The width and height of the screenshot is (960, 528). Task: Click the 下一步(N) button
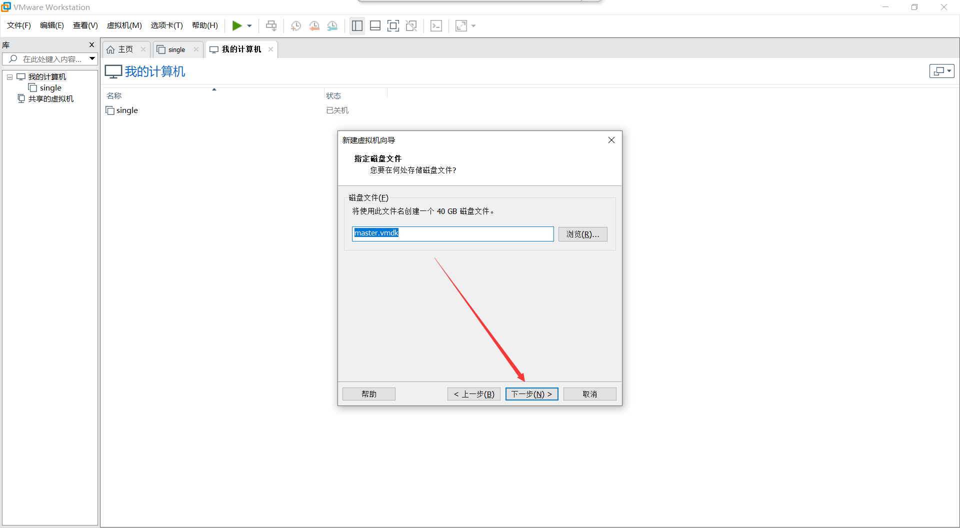pyautogui.click(x=531, y=394)
